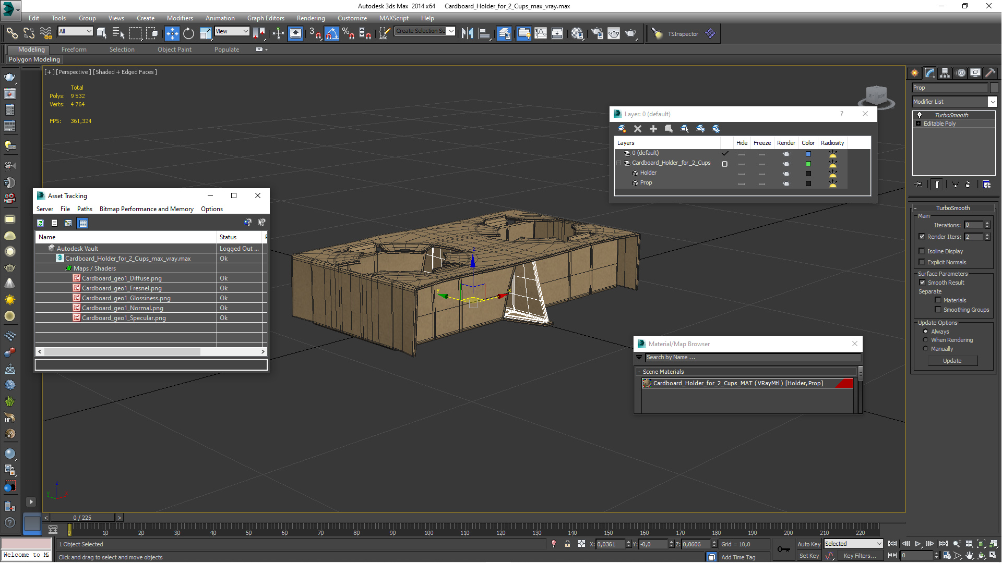Viewport: 1002px width, 563px height.
Task: Switch to the Hierarchy command panel
Action: 945,73
